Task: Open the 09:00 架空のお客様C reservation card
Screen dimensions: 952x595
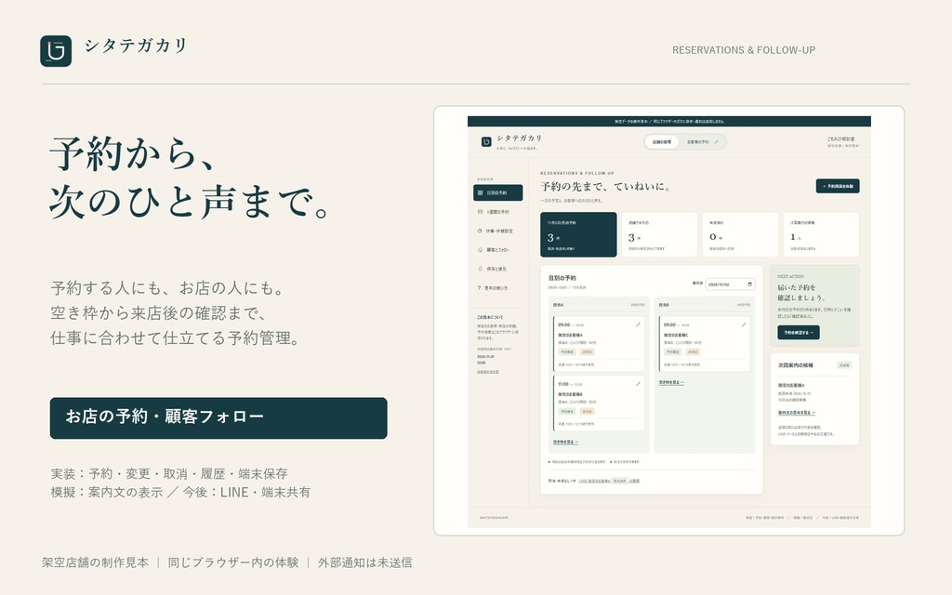Action: [x=705, y=344]
